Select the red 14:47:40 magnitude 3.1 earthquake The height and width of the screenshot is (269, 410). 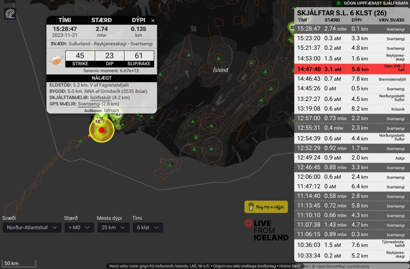352,69
